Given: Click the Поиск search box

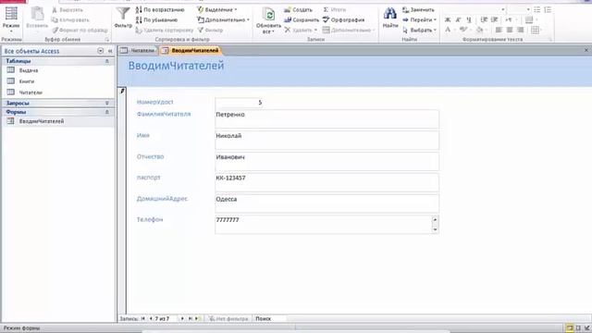Looking at the screenshot, I should (x=269, y=318).
